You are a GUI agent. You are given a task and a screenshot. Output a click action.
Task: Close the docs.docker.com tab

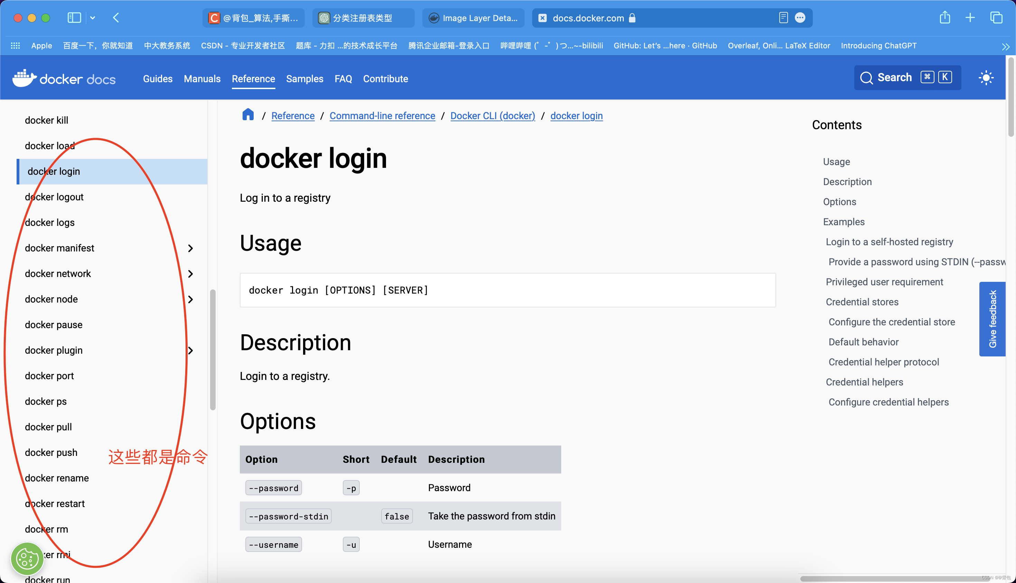(x=542, y=18)
